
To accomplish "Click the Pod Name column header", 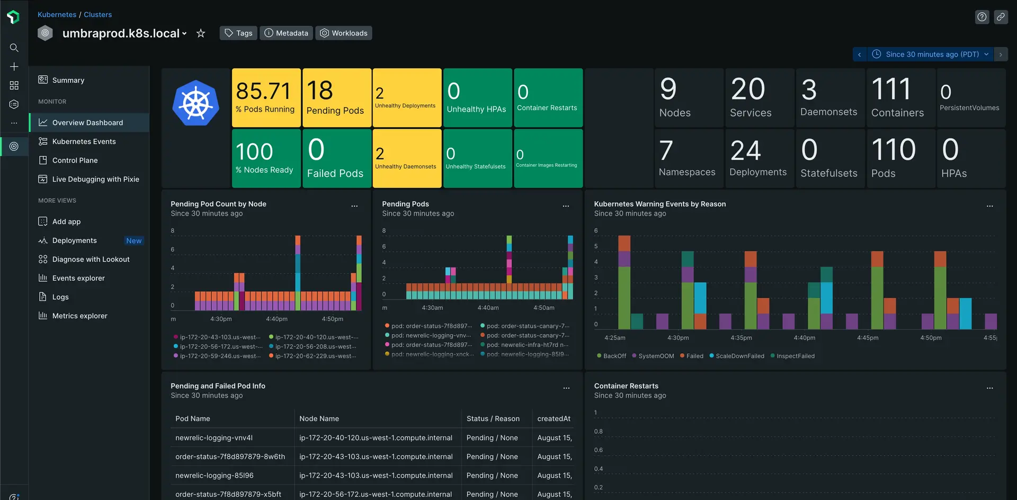I will pyautogui.click(x=193, y=418).
